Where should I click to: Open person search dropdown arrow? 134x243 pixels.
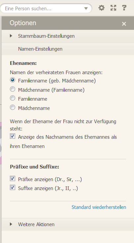(86, 9)
